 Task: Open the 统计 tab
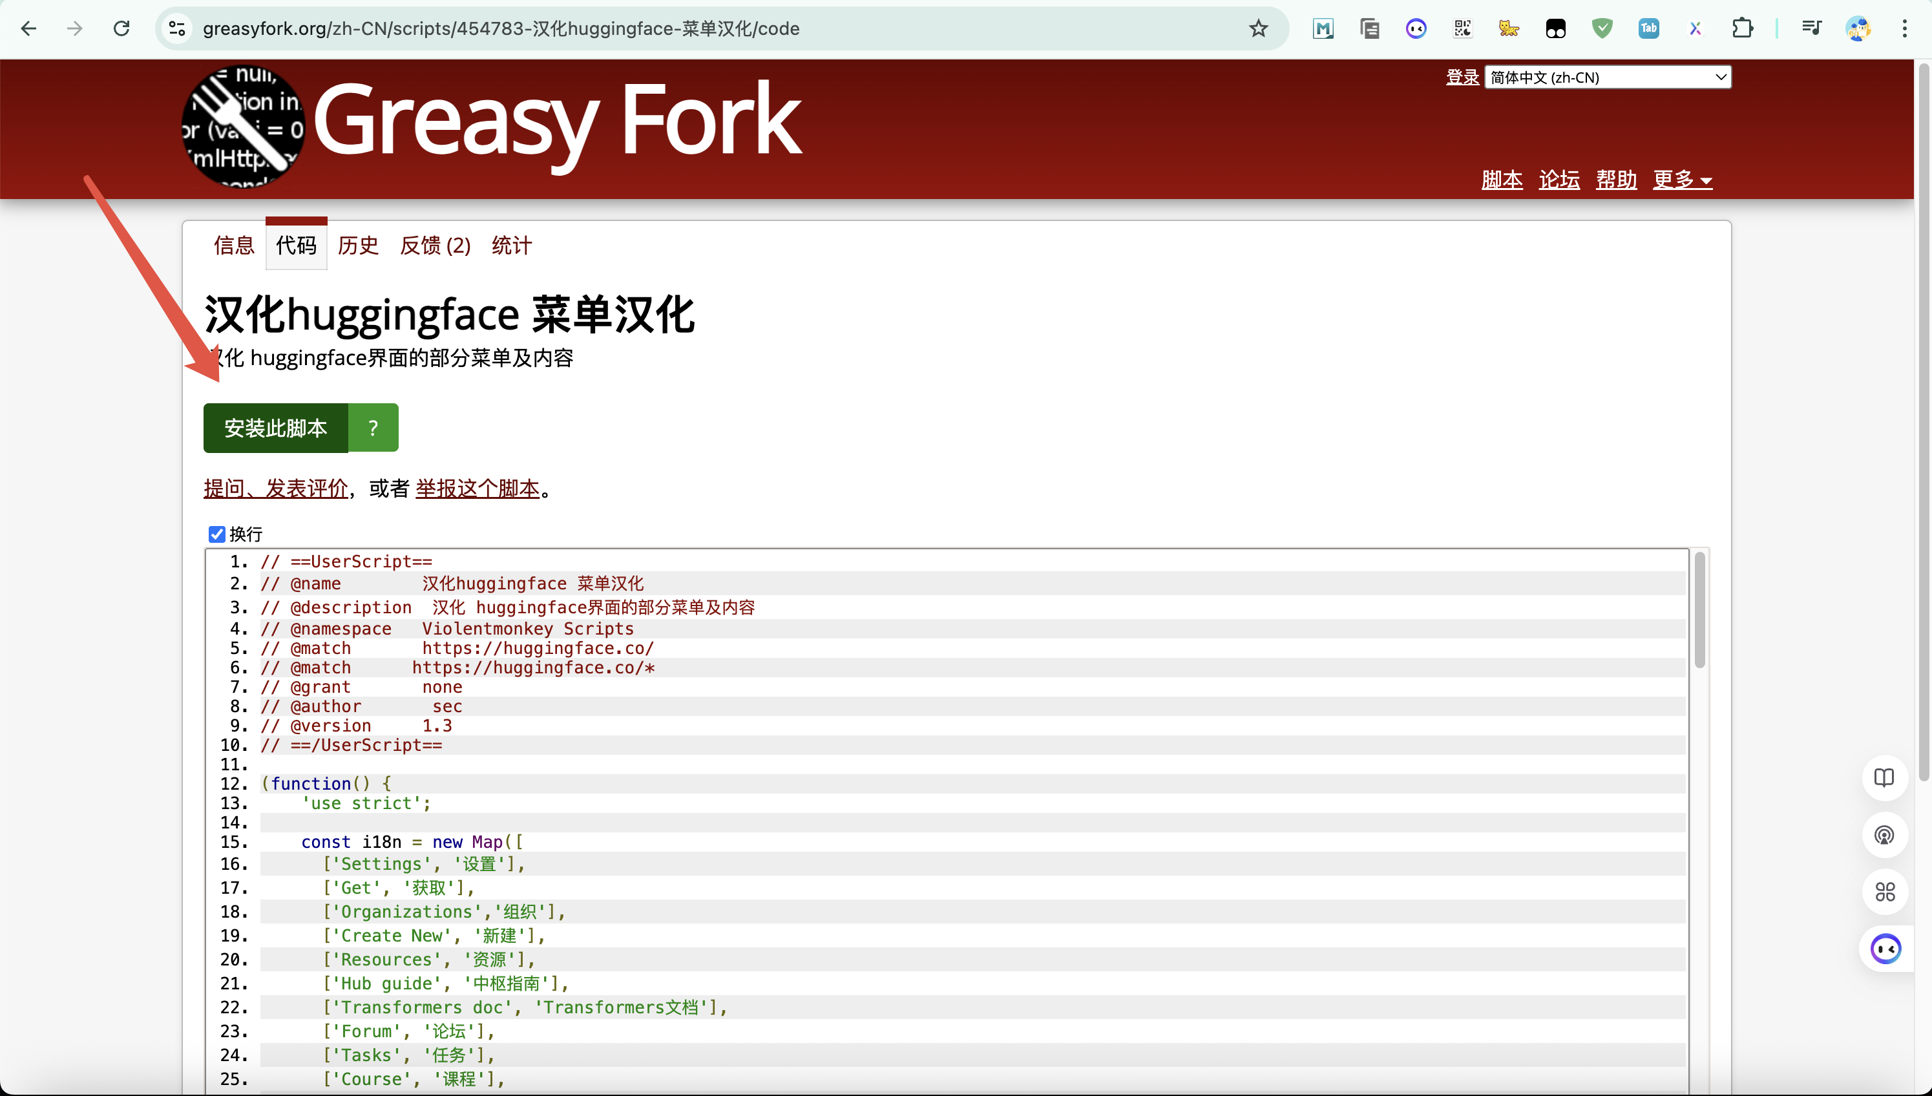512,246
